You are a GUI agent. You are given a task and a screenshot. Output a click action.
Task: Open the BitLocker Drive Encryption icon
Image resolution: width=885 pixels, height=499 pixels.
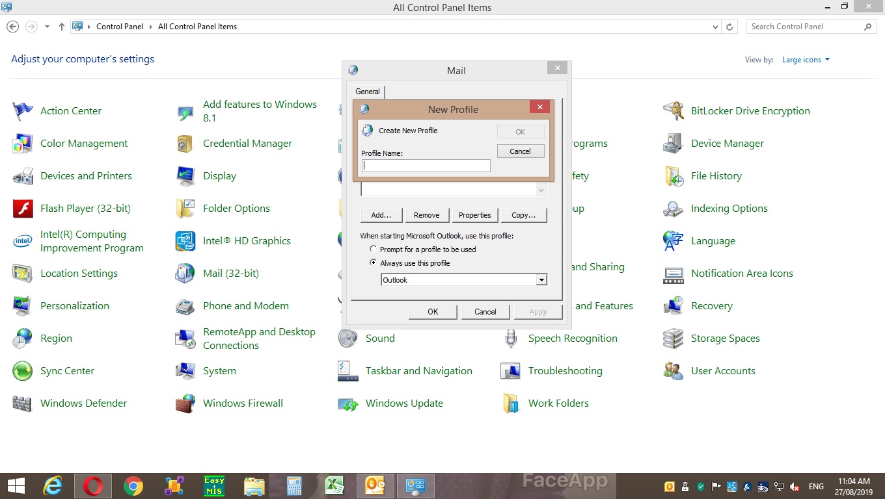coord(674,111)
